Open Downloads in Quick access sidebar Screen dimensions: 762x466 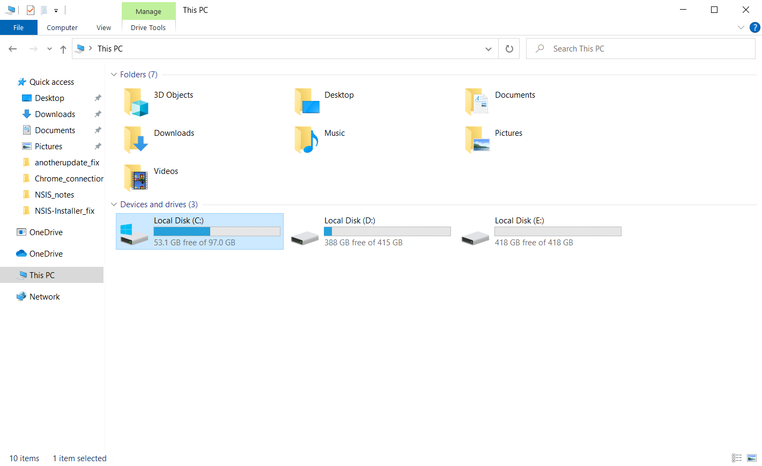55,114
